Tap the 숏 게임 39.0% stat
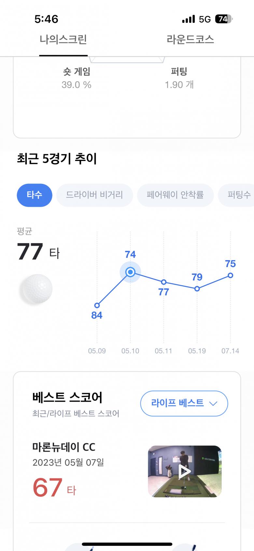Viewport: 254px width, 551px height. (77, 78)
